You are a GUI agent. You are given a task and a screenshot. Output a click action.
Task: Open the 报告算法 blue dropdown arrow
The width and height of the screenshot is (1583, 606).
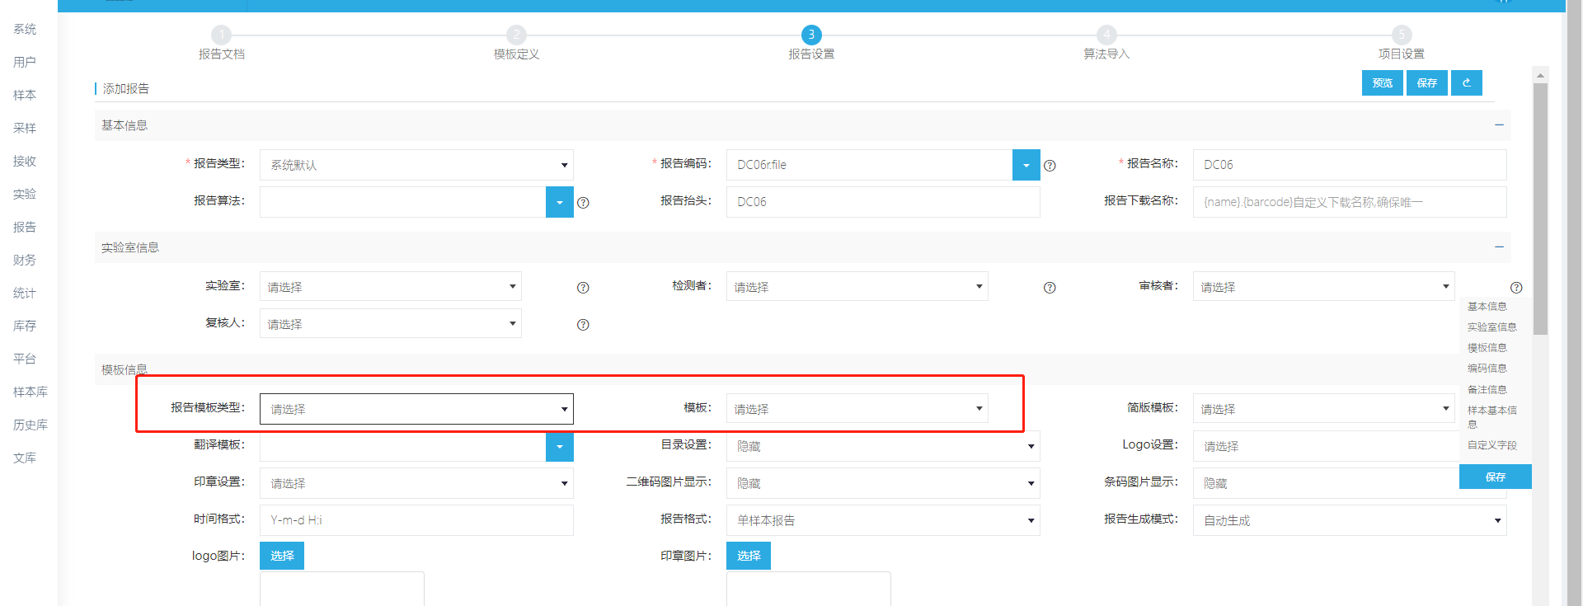559,202
